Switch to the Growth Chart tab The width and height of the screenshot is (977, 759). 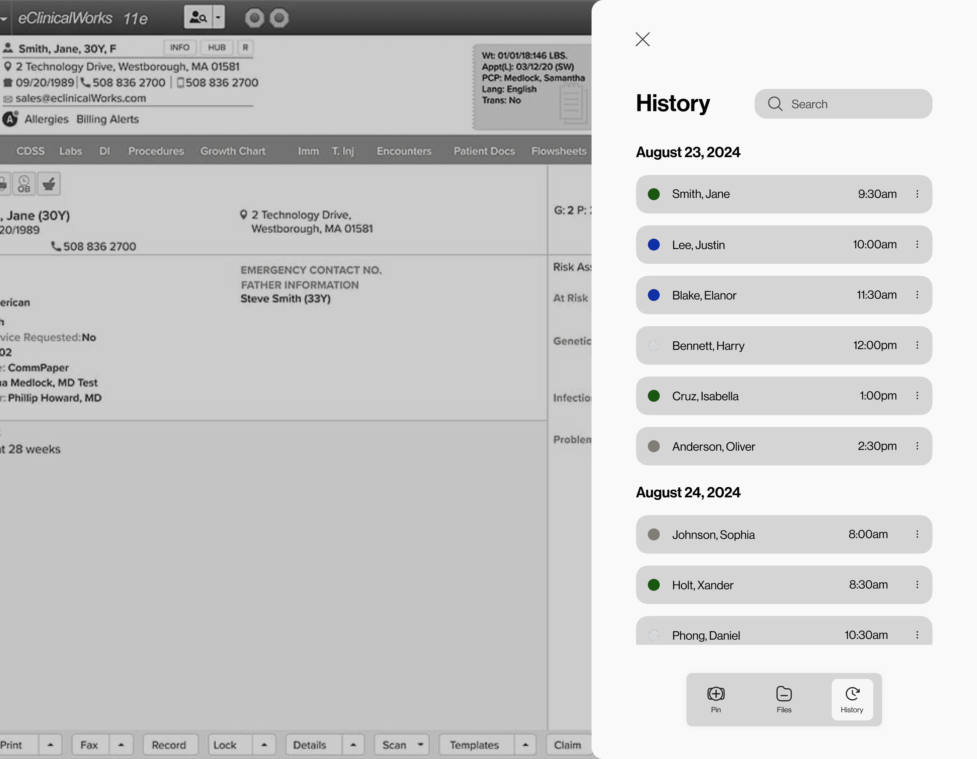[x=233, y=151]
